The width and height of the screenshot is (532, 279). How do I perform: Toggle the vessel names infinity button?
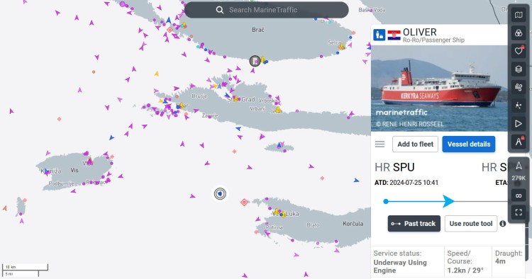pos(519,195)
